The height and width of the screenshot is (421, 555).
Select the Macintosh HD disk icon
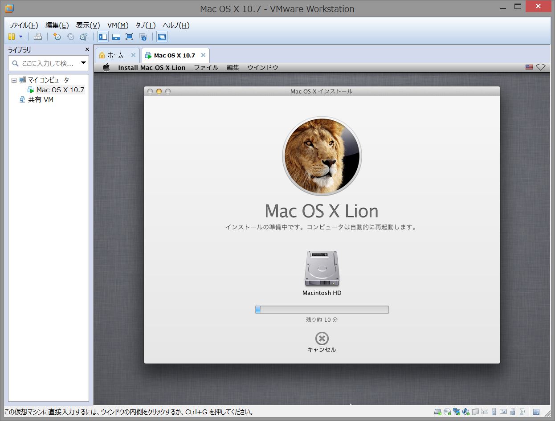pyautogui.click(x=322, y=269)
